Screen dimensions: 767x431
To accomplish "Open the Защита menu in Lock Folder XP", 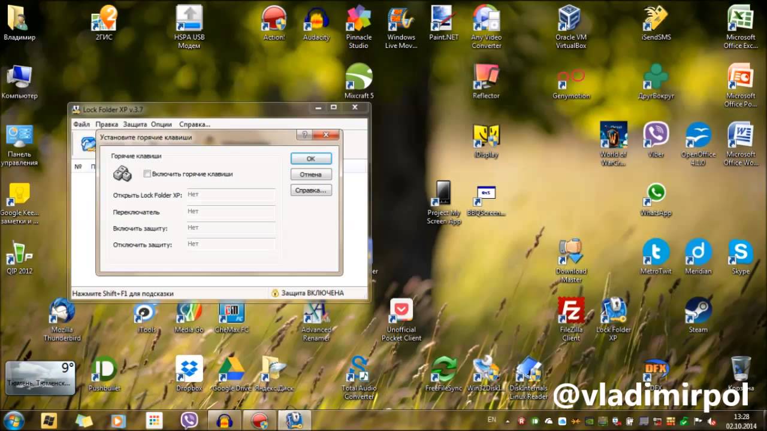I will (135, 125).
